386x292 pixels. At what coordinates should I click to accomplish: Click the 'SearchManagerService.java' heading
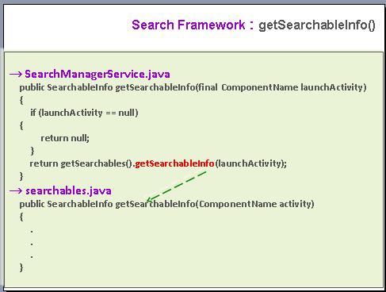tap(97, 74)
